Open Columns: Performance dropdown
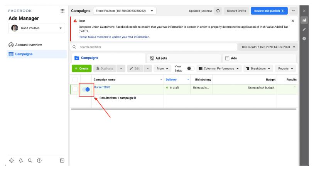Screen dimensions: 314x177 219,68
